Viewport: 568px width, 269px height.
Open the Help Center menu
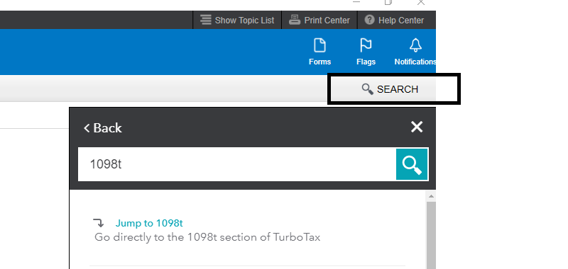tap(394, 21)
